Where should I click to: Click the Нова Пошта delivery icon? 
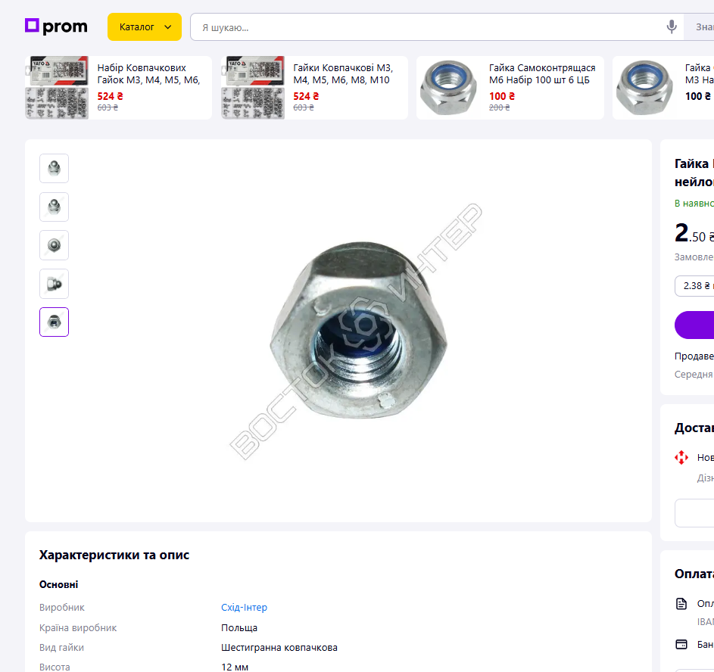point(681,457)
